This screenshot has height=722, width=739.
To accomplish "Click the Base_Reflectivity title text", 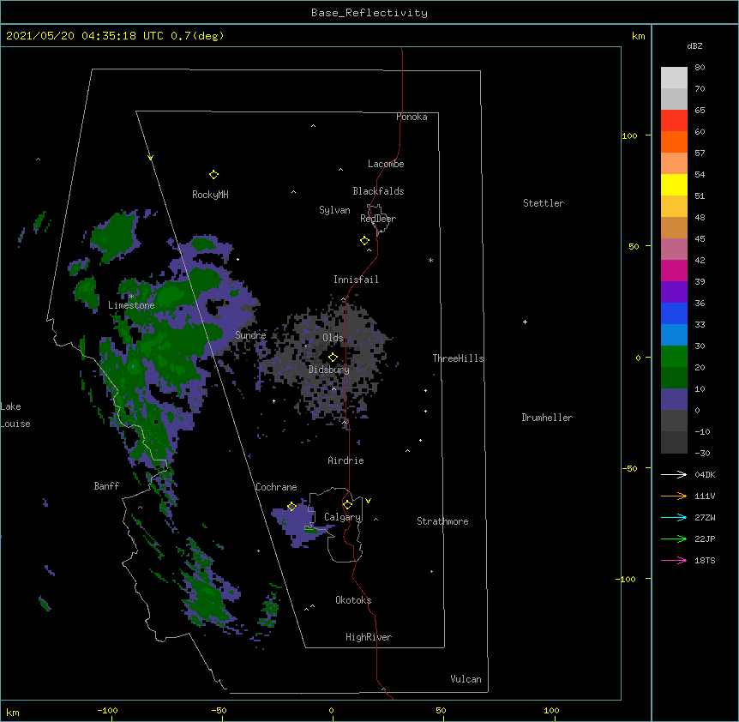I will tap(369, 13).
